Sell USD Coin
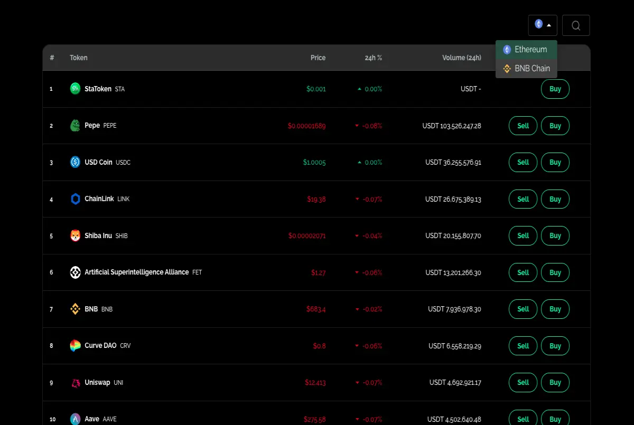634x425 pixels. (523, 163)
